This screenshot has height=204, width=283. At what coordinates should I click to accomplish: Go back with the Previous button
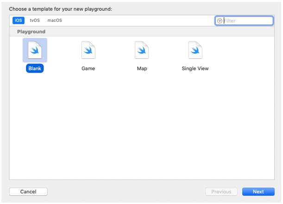click(221, 192)
